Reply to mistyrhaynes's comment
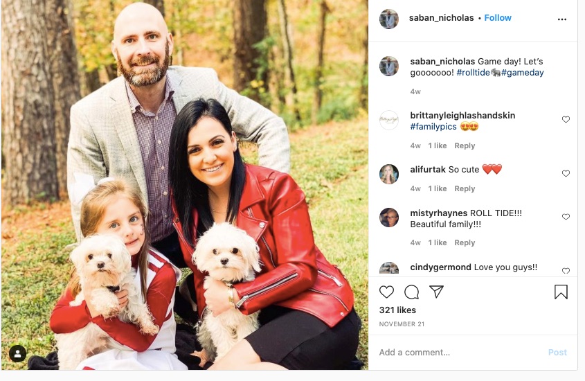Image resolution: width=585 pixels, height=381 pixels. pos(465,243)
